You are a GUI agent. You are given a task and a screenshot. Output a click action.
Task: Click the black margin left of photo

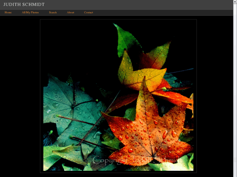(x=20, y=97)
